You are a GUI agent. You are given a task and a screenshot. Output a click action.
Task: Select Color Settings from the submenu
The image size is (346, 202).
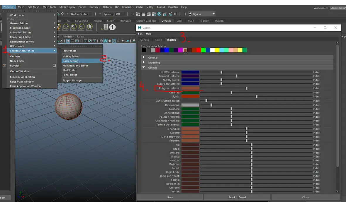tap(71, 61)
